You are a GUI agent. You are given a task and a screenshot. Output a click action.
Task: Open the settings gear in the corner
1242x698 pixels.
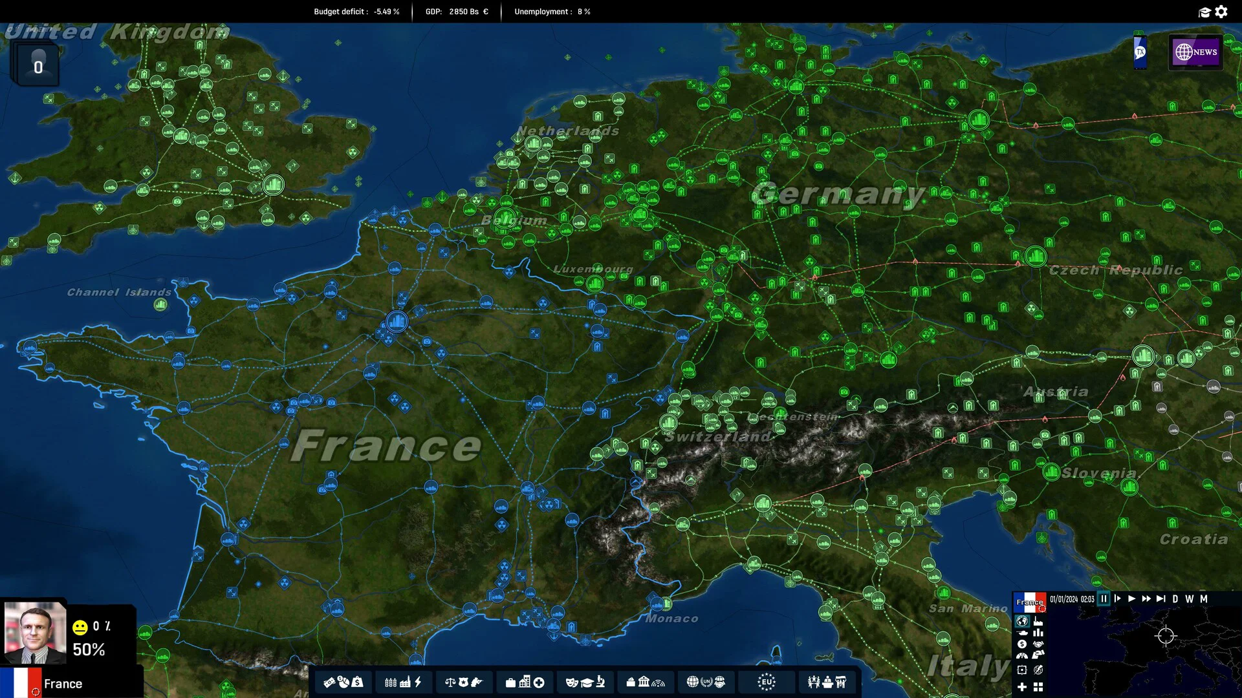point(1221,12)
